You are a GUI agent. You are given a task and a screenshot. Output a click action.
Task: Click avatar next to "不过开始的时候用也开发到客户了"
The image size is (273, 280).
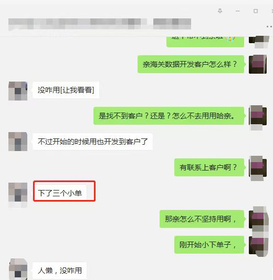tap(18, 142)
